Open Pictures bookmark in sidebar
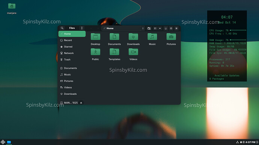The image size is (259, 145). pyautogui.click(x=72, y=81)
